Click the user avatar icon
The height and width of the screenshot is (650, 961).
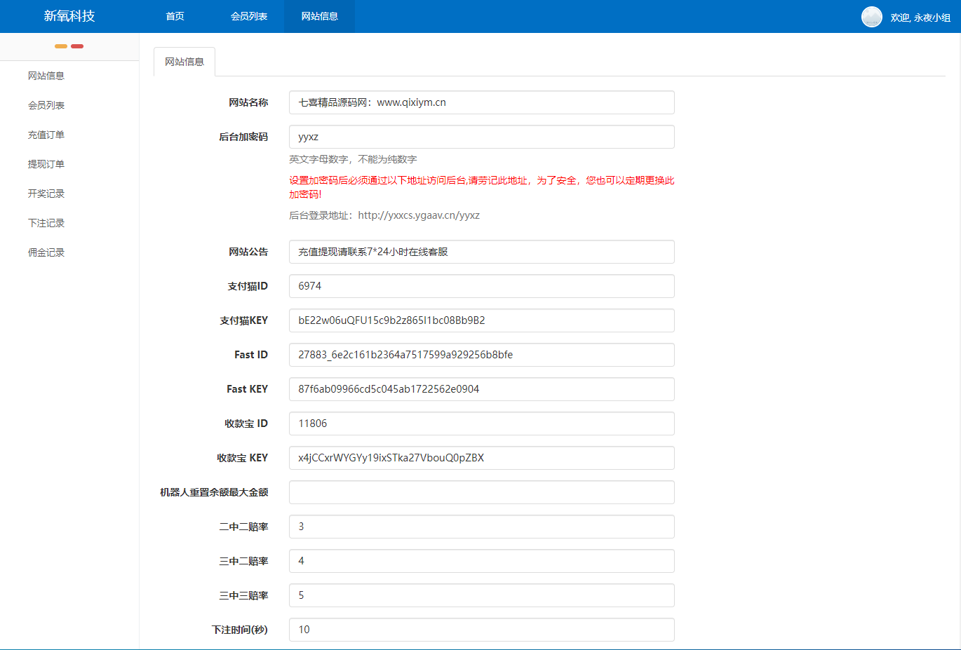click(871, 16)
